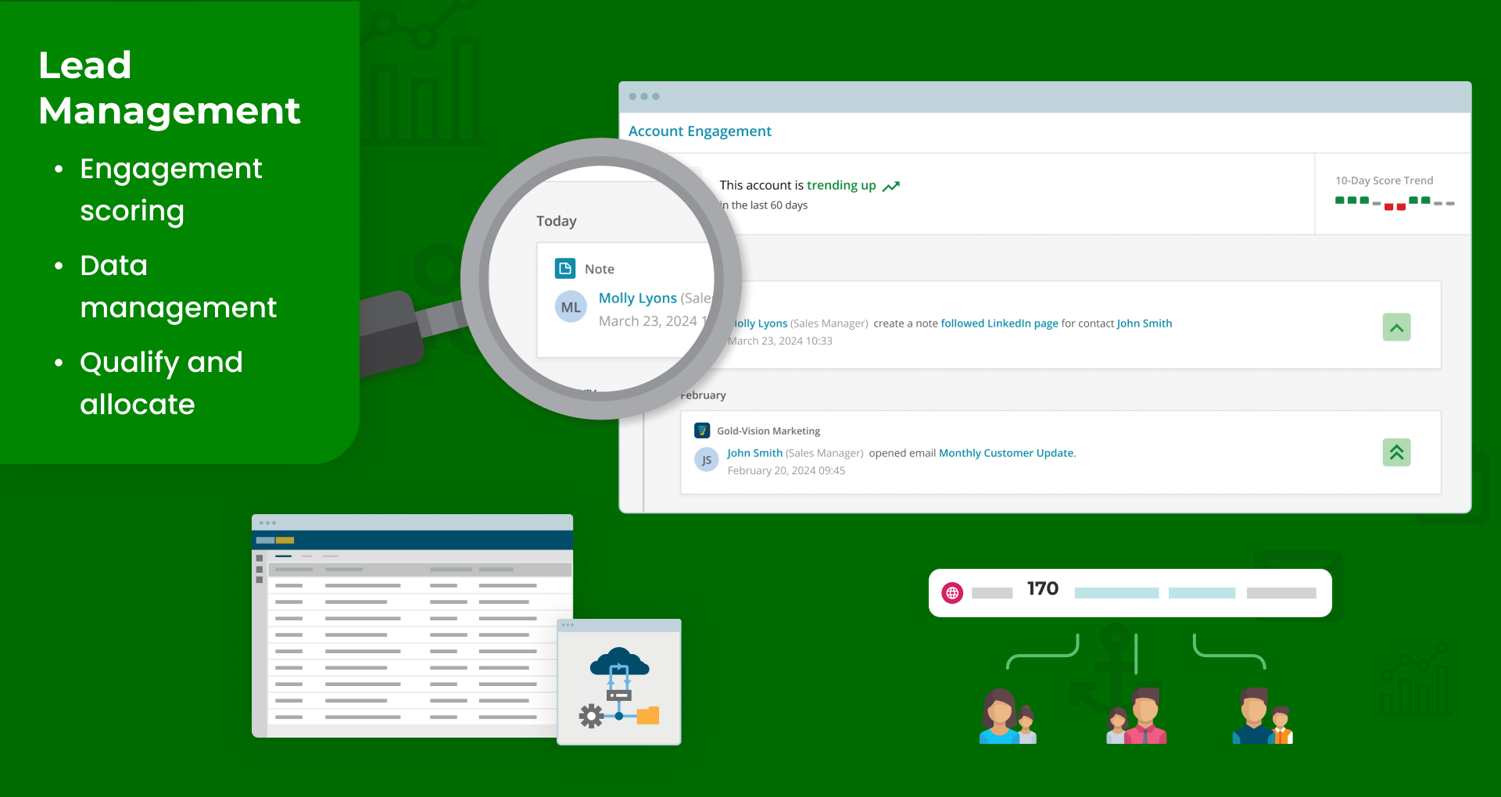
Task: Collapse the Molly Lyons note entry
Action: click(1397, 327)
